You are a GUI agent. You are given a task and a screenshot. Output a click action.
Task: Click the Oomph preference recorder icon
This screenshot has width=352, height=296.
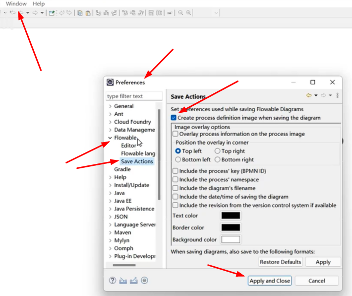(144, 281)
